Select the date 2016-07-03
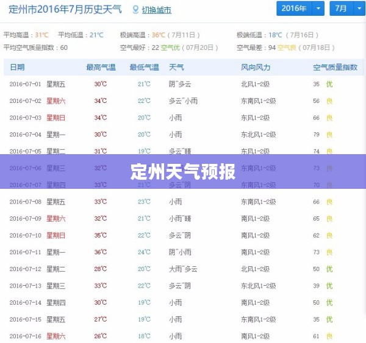This screenshot has width=366, height=343. (x=25, y=118)
